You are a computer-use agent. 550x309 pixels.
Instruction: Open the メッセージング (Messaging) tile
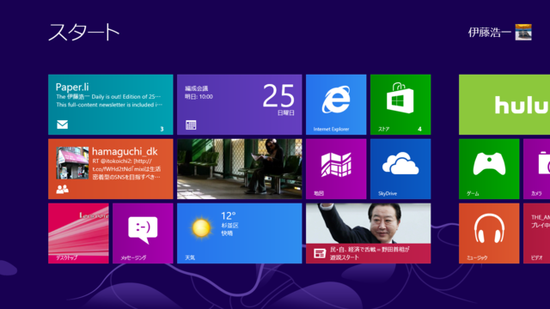point(143,233)
